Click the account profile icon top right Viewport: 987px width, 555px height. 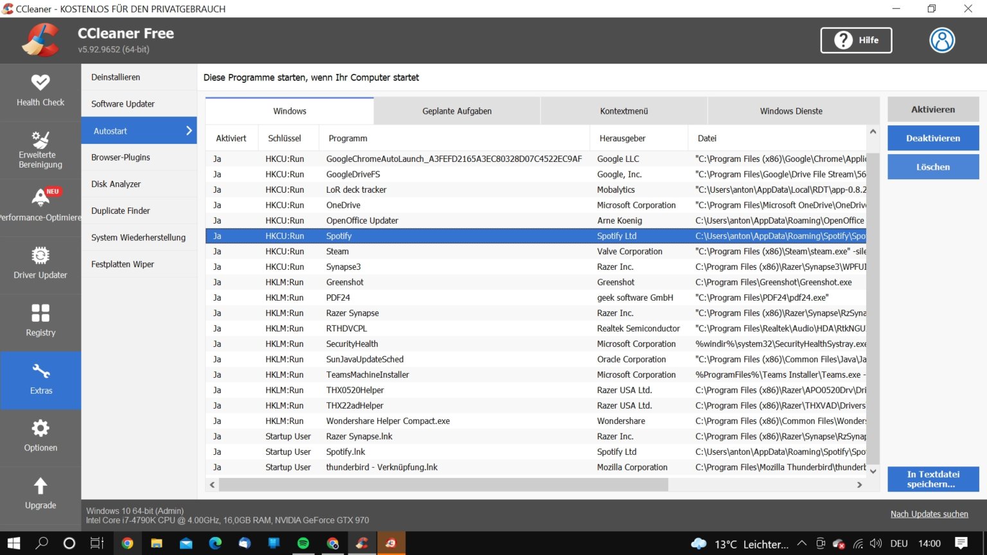942,40
